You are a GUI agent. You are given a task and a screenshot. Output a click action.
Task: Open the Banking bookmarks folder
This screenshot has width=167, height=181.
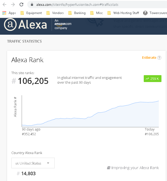tap(77, 13)
